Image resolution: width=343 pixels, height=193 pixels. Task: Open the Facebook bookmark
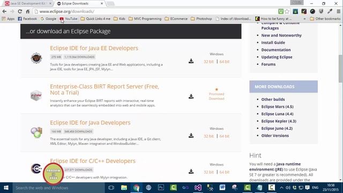(x=27, y=19)
